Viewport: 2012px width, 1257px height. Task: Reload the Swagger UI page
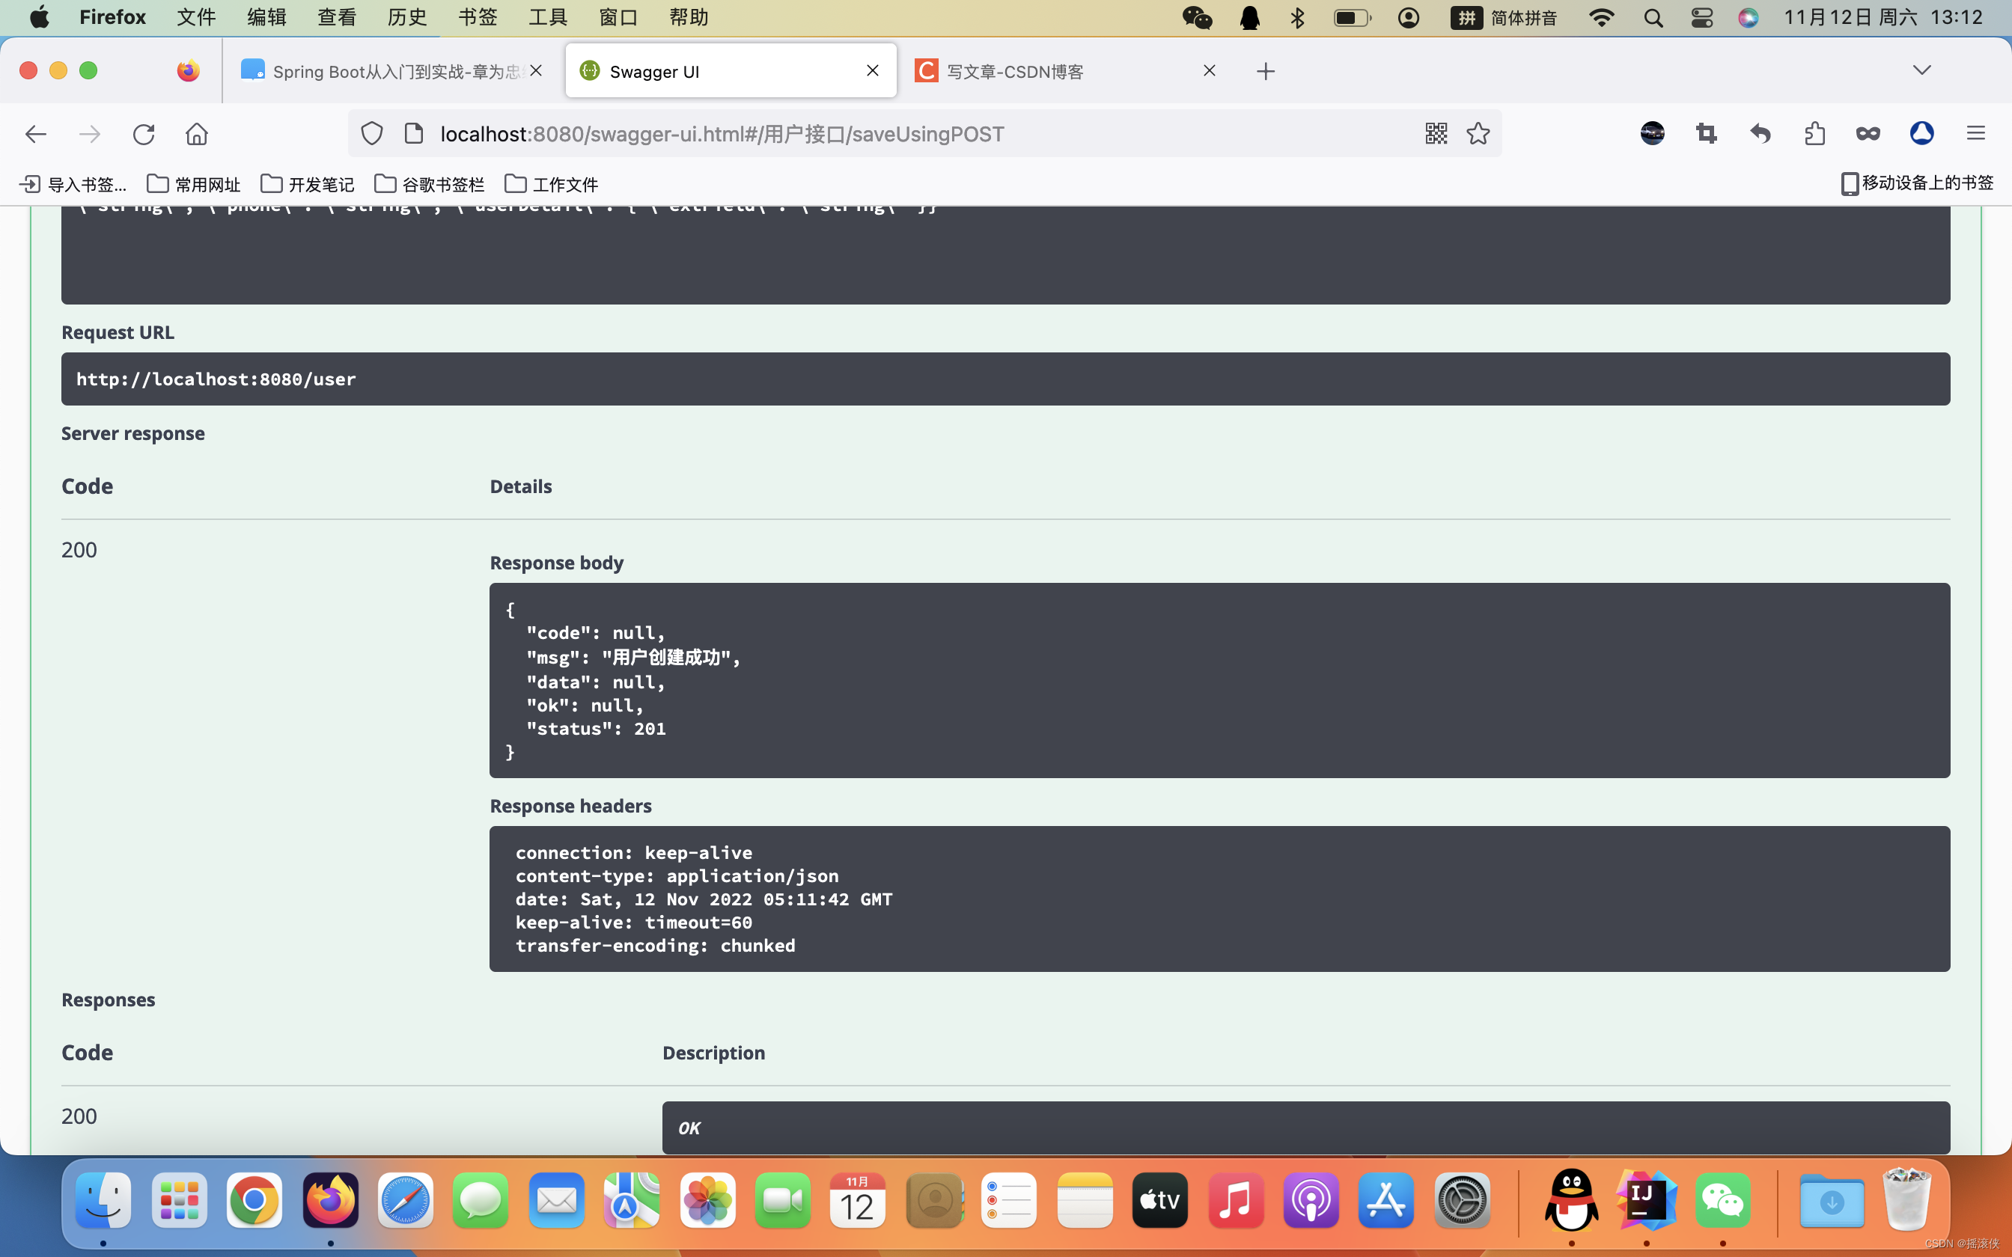coord(144,134)
